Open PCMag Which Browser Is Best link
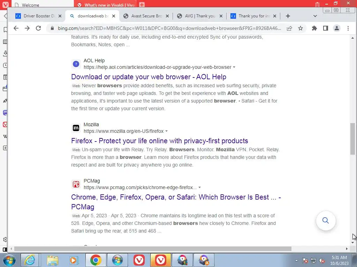 click(176, 202)
